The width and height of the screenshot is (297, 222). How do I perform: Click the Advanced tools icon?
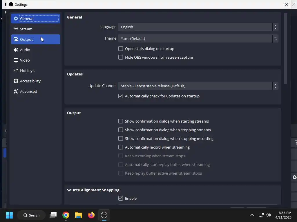16,91
